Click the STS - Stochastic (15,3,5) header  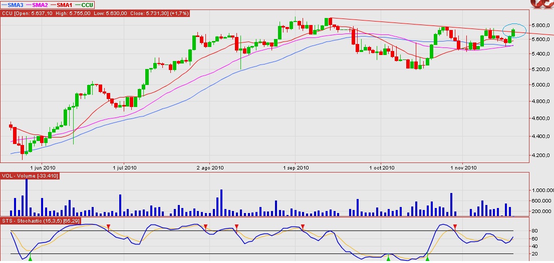click(x=41, y=221)
